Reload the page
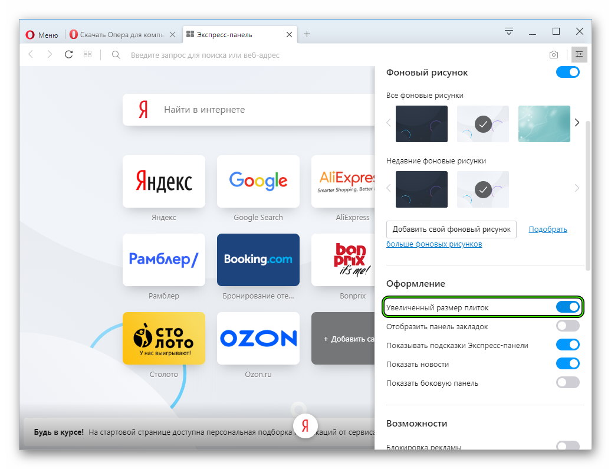The image size is (611, 469). (x=68, y=55)
